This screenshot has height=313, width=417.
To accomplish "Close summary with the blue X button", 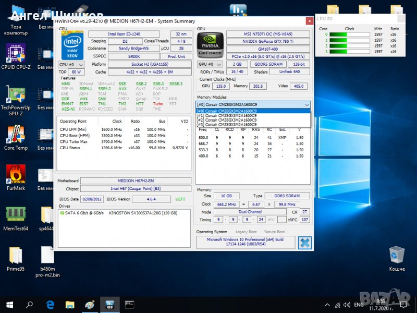I will tap(304, 243).
